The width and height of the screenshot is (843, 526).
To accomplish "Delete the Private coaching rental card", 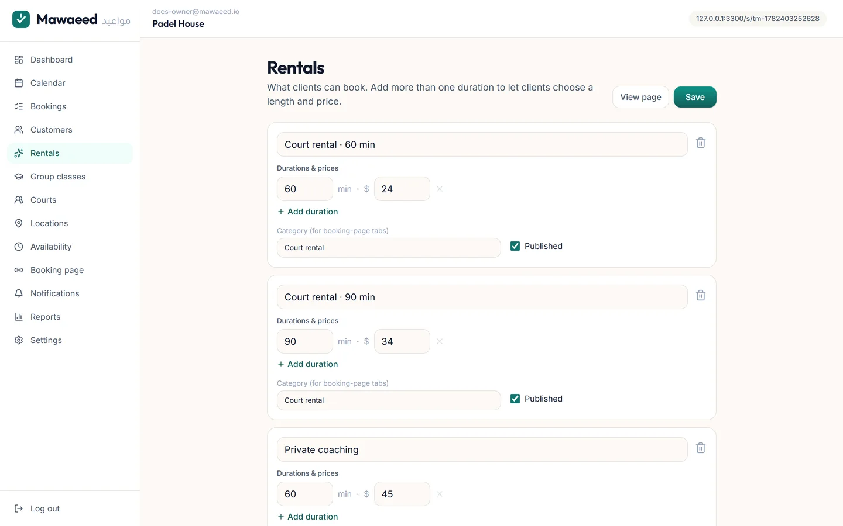I will (x=701, y=448).
